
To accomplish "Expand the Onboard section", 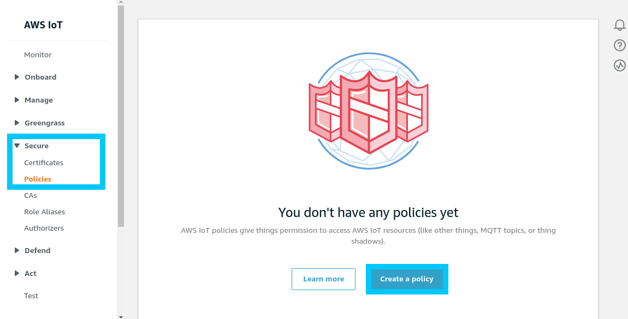I will (40, 77).
